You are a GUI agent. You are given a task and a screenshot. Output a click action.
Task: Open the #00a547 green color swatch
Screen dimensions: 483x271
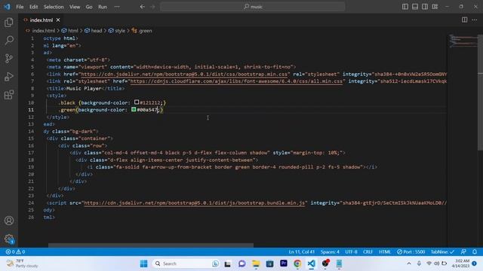point(134,109)
